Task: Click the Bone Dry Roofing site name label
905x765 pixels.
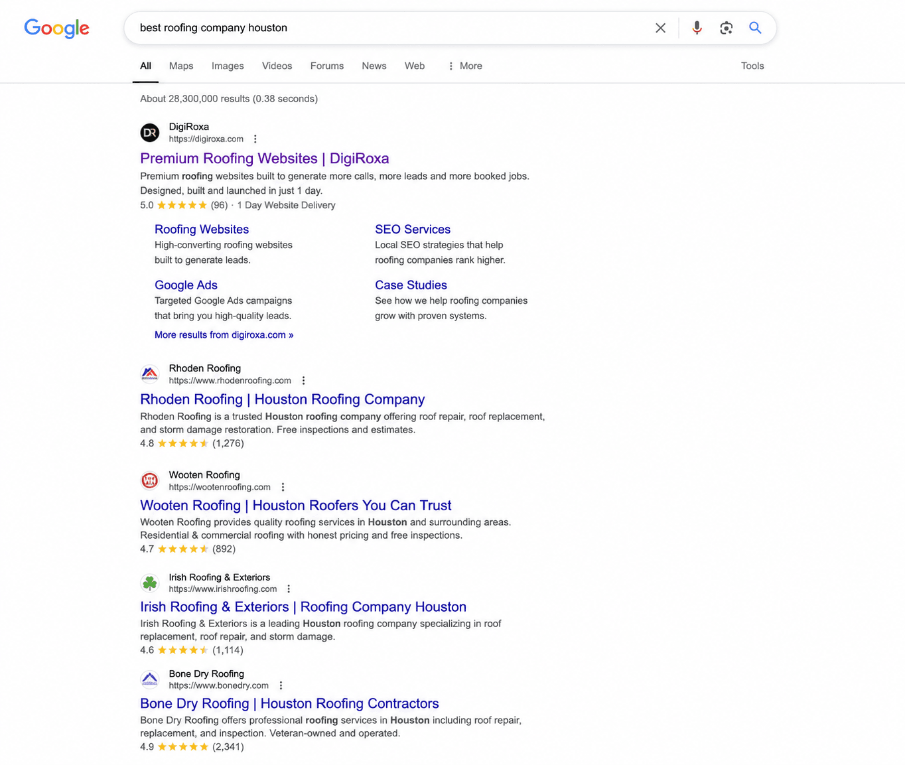Action: [x=206, y=674]
